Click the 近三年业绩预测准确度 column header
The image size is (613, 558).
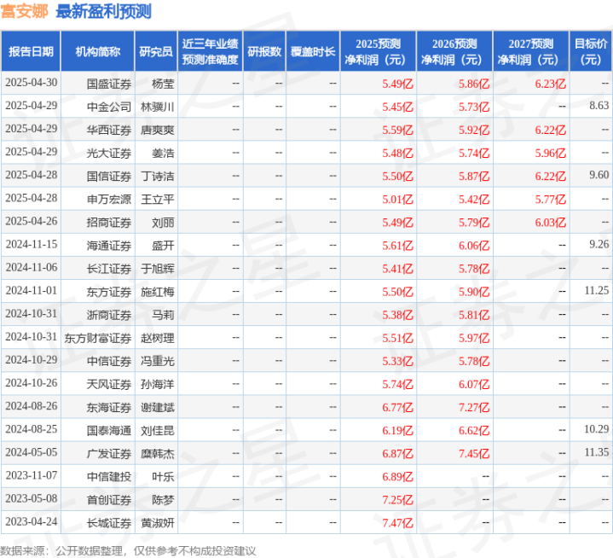coord(211,51)
